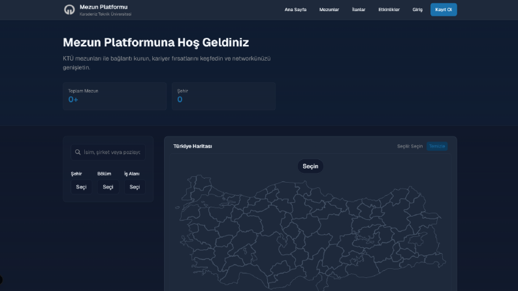Navigate to Etkinlikler
Viewport: 518px width, 291px height.
pos(389,10)
